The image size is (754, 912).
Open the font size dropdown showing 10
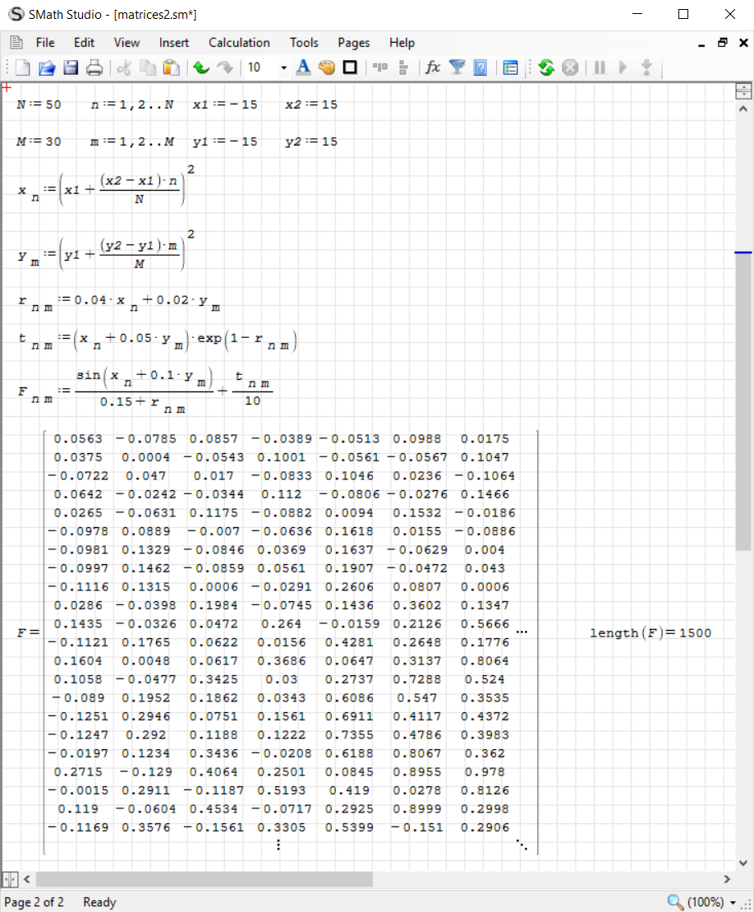click(284, 68)
